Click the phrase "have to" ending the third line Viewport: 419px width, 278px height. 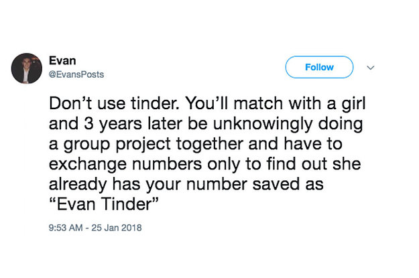pos(313,143)
